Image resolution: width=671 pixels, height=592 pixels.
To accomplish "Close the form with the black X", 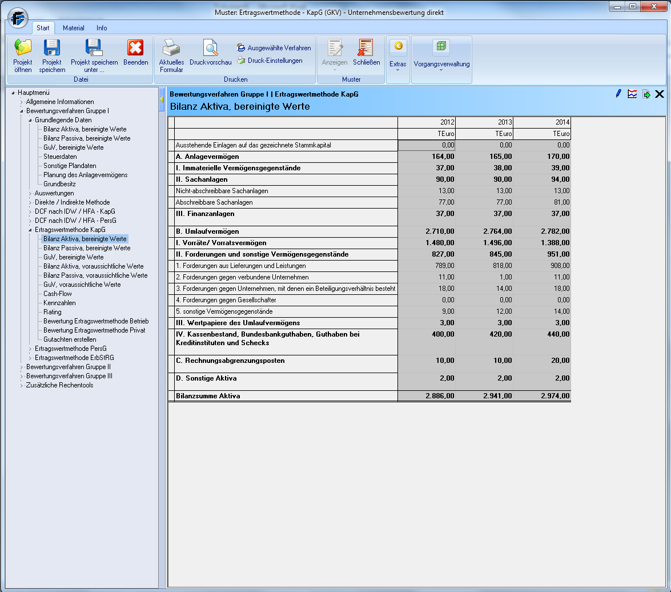I will (x=660, y=94).
